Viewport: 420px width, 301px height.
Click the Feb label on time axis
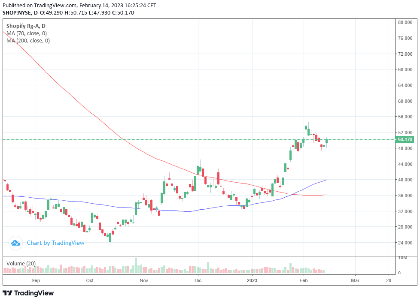(304, 280)
